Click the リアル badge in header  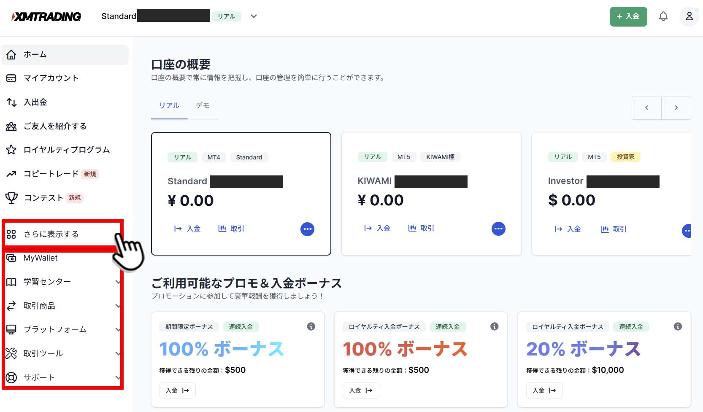tap(226, 16)
